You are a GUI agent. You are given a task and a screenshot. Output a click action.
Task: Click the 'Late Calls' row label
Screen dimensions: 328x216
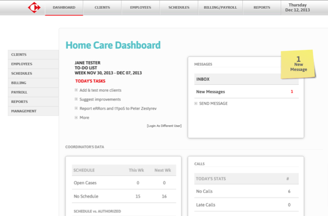(206, 205)
